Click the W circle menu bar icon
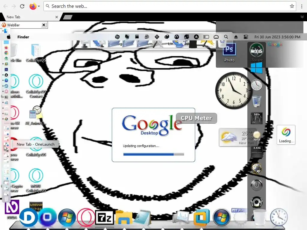Screen dimensions: 307x230 tap(177, 37)
